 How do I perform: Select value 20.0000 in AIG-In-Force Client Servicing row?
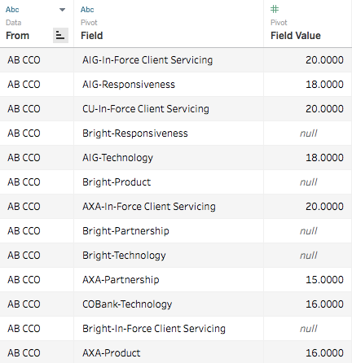click(x=324, y=60)
